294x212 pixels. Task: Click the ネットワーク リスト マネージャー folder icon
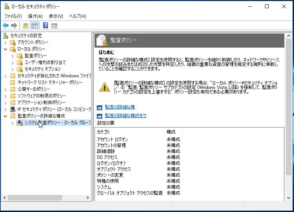point(13,83)
